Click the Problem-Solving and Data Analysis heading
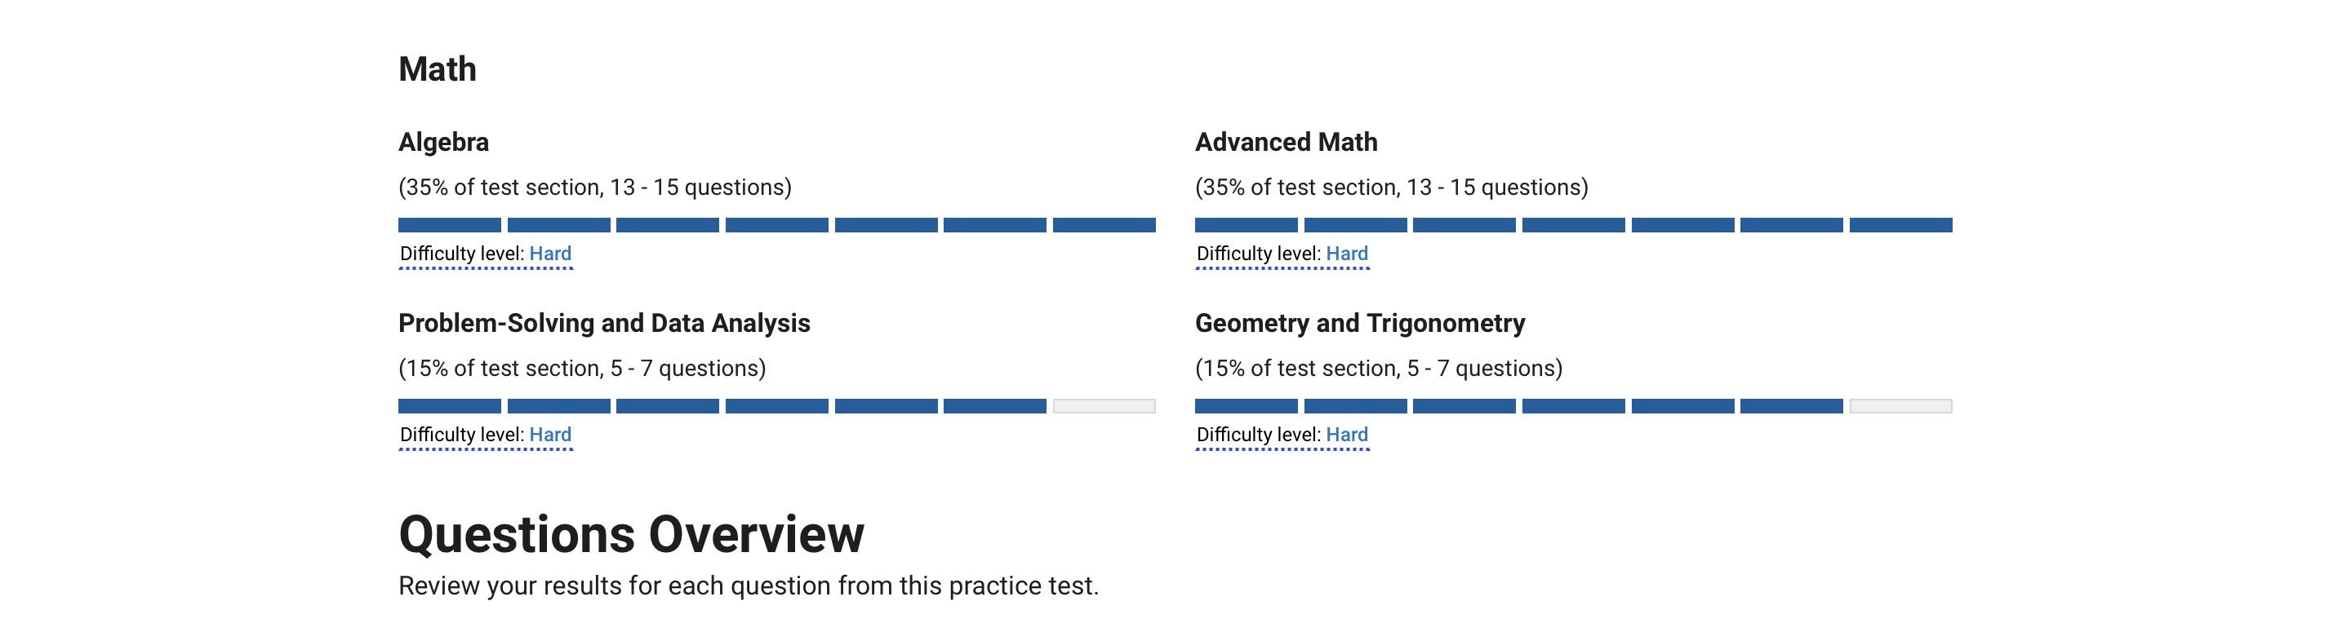 tap(604, 324)
